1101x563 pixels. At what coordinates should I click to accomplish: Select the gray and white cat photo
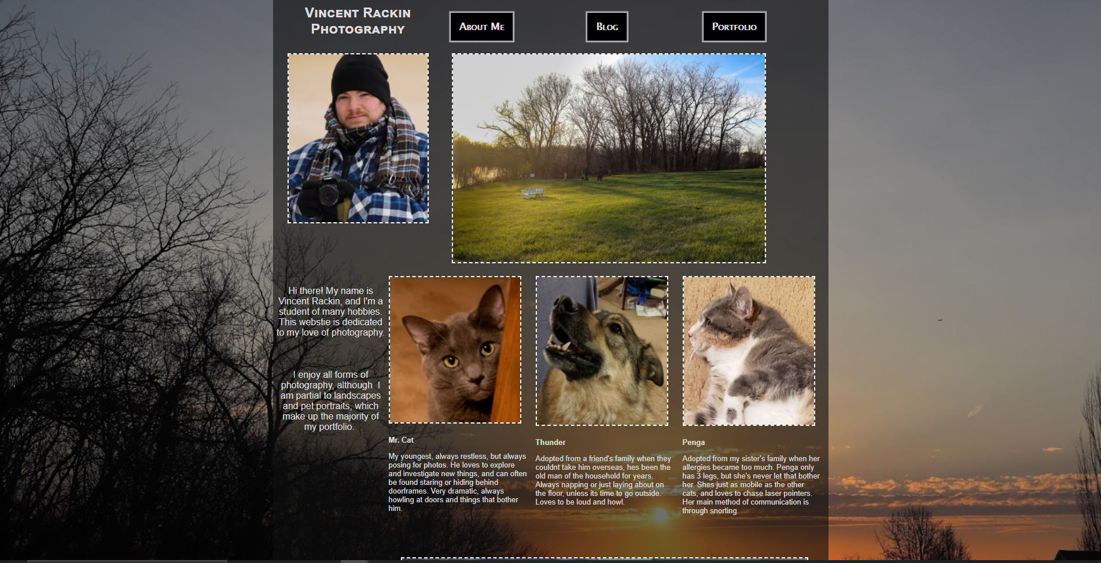pos(749,351)
